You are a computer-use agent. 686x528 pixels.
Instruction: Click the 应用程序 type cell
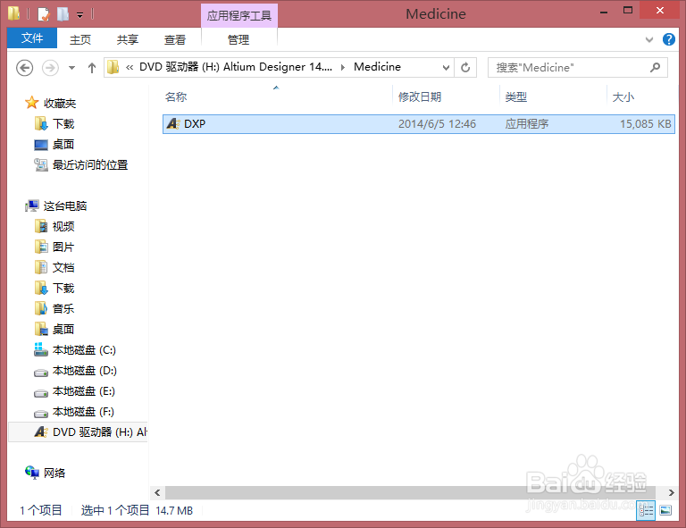[527, 124]
